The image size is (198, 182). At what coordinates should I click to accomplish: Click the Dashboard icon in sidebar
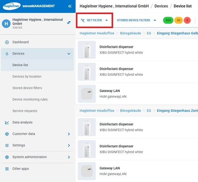[7, 42]
